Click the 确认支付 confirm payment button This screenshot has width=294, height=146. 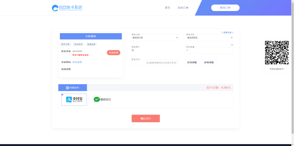(146, 118)
